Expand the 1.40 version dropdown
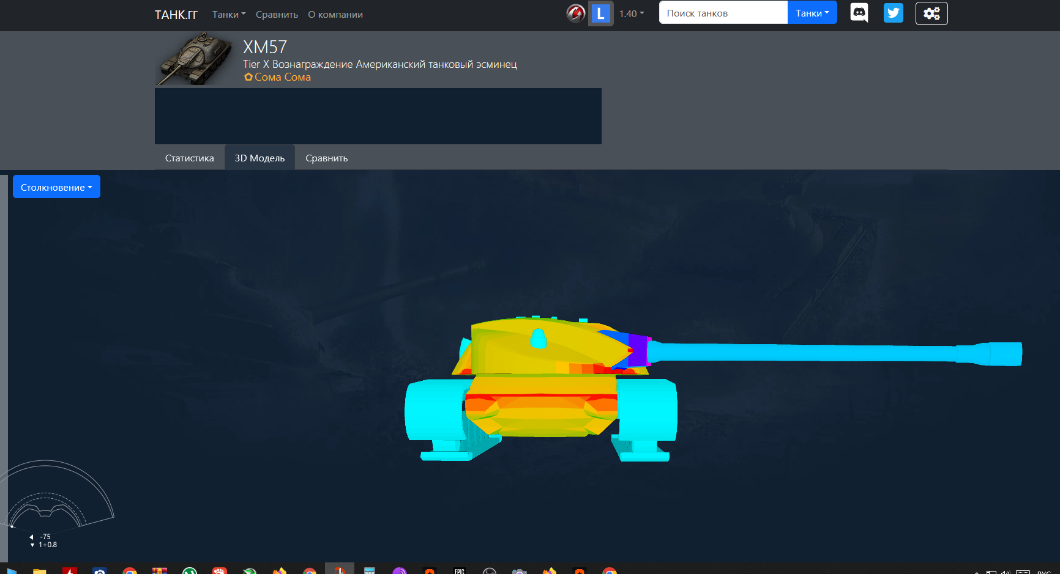The width and height of the screenshot is (1060, 574). [631, 13]
